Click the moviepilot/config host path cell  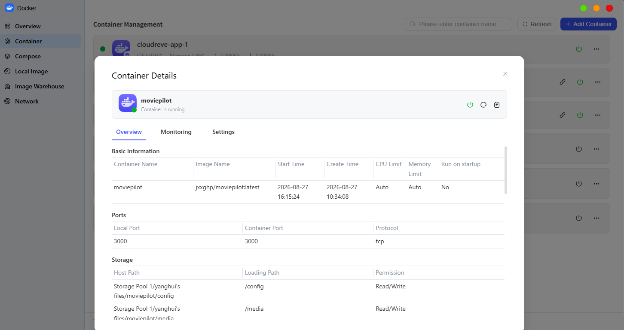click(x=147, y=291)
